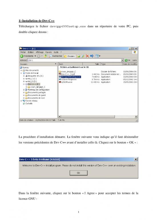Select Documents de root folder

coord(36,98)
